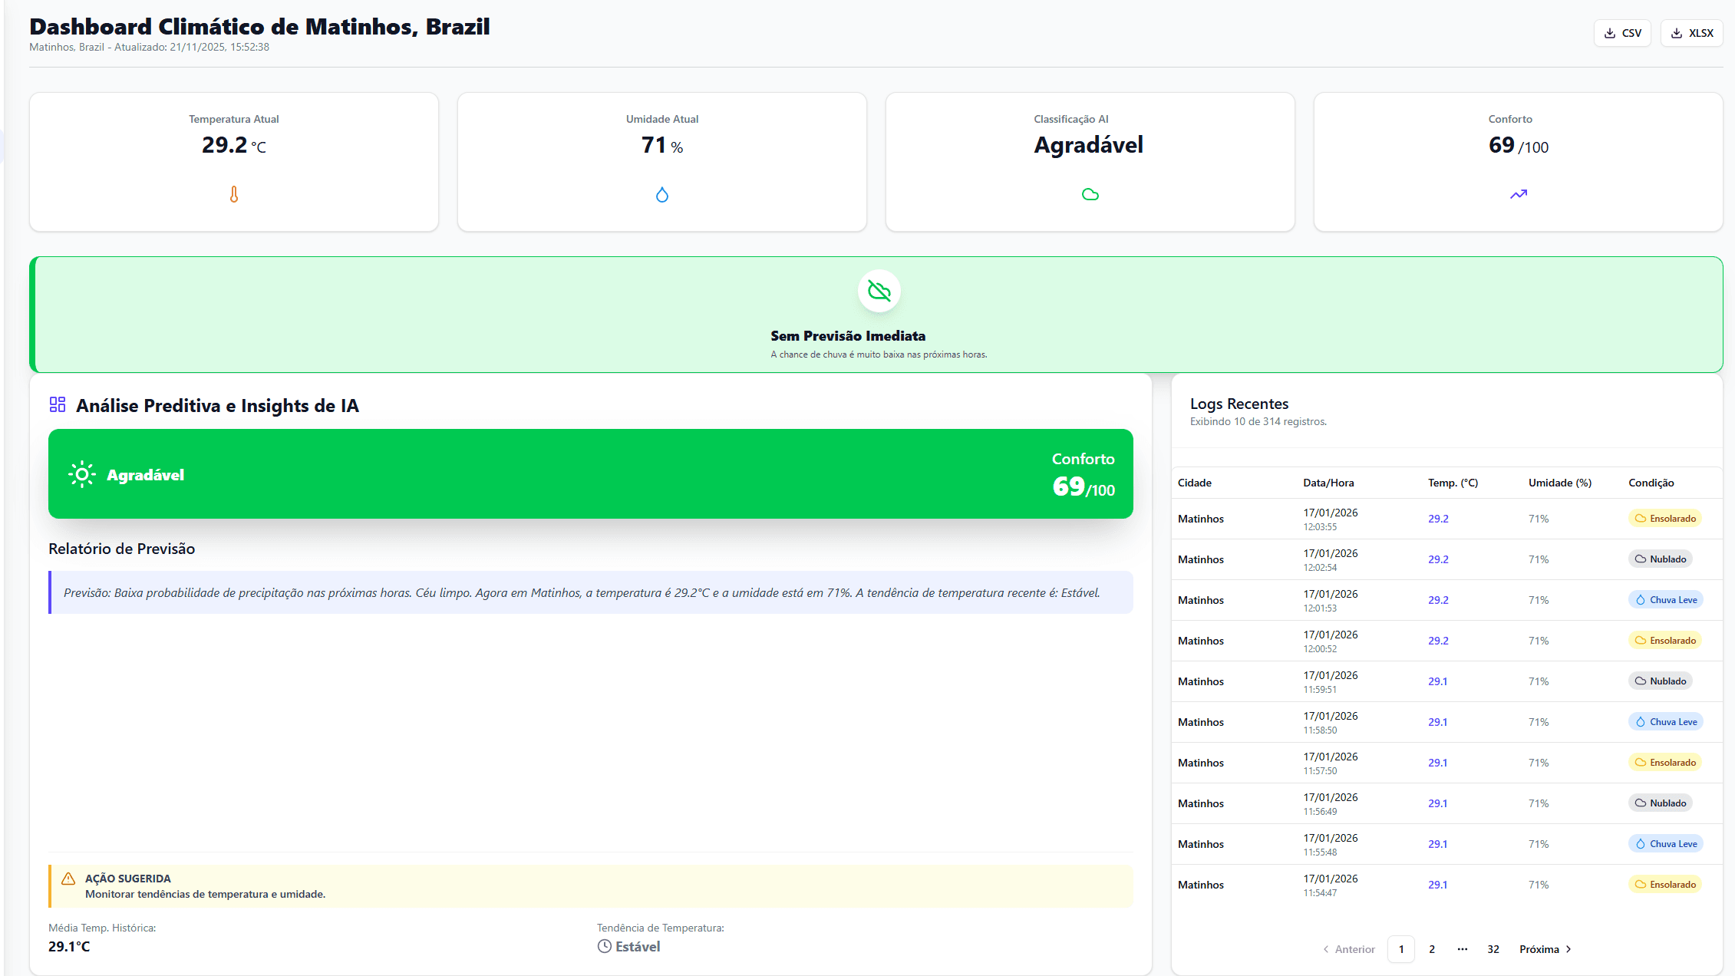Go to the next logs page with Próxima
The image size is (1735, 976).
pos(1545,949)
